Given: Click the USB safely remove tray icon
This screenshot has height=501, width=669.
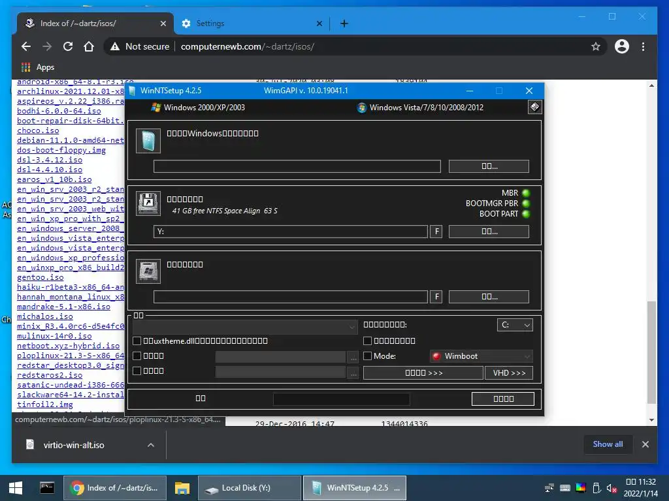Looking at the screenshot, I should 596,488.
